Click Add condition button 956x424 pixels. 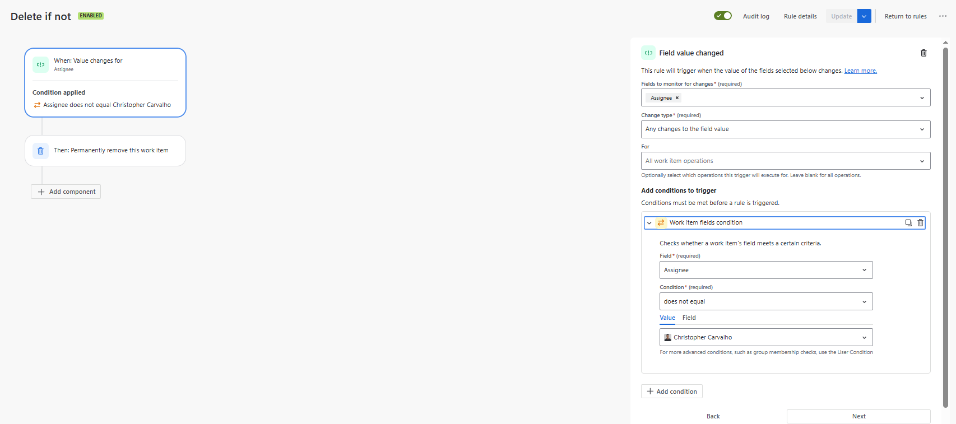click(672, 392)
